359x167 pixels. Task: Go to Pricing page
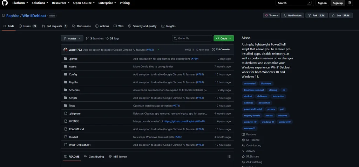click(x=124, y=3)
